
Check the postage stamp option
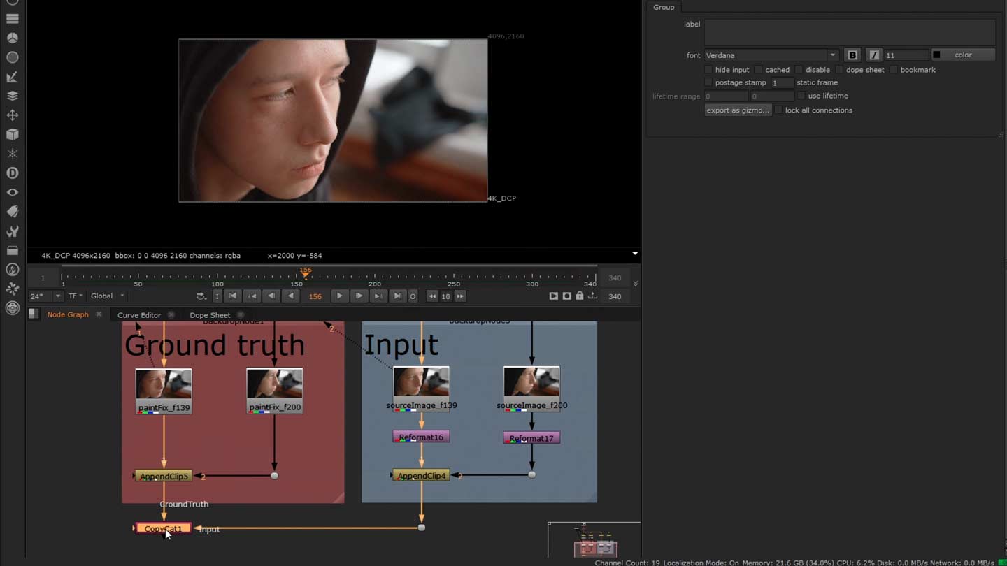pyautogui.click(x=708, y=82)
